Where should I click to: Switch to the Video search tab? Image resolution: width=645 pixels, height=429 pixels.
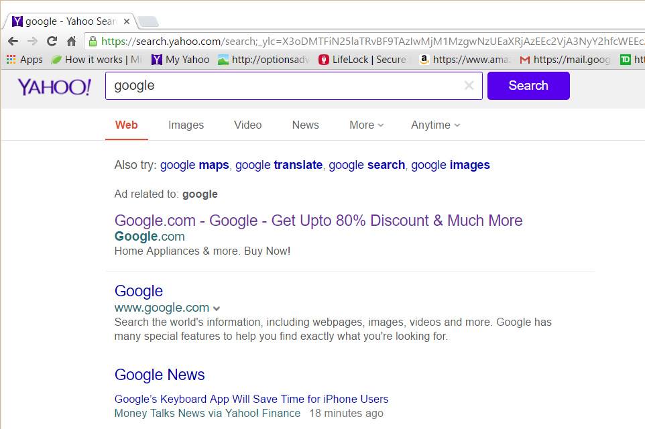pos(247,125)
